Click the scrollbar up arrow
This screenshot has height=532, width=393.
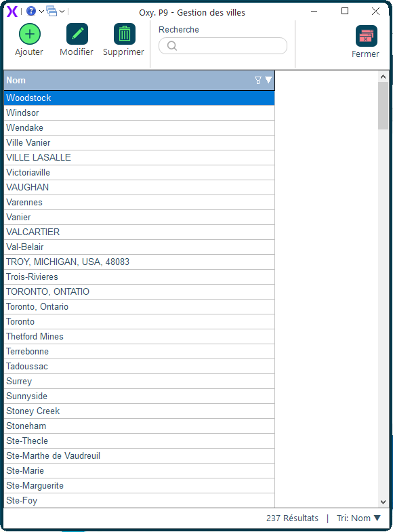383,77
